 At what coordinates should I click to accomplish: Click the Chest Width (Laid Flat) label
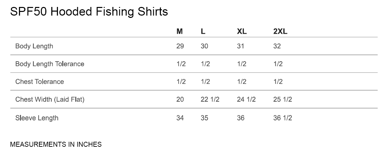coord(50,99)
